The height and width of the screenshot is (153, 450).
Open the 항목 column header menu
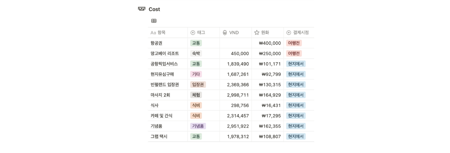coord(161,33)
